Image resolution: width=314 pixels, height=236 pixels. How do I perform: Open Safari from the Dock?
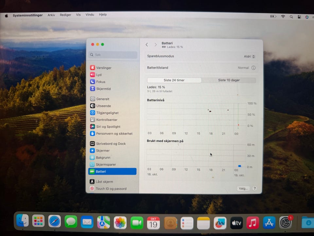point(55,222)
